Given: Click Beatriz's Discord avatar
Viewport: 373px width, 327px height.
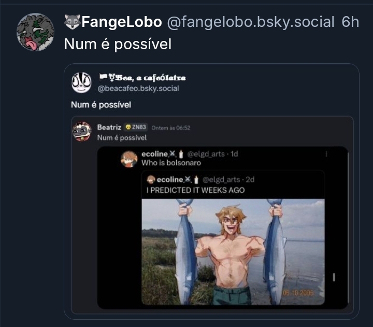Looking at the screenshot, I should click(x=82, y=132).
